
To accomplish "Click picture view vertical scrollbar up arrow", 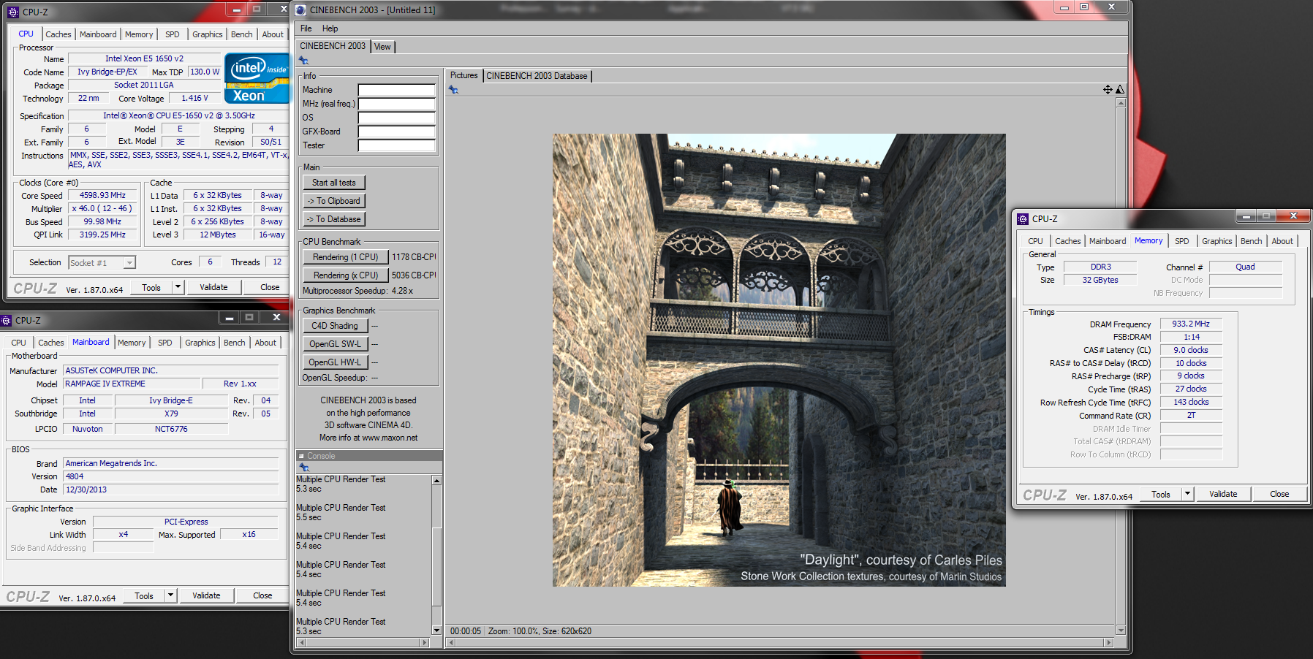I will click(1121, 103).
